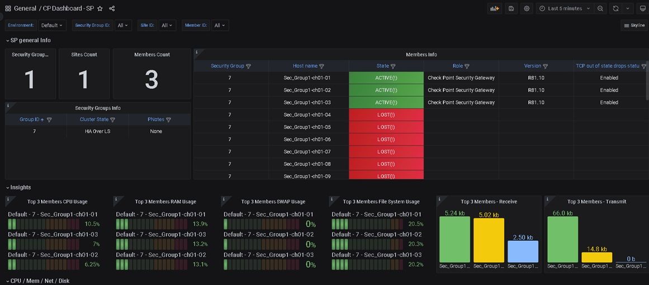Sort by Version column header
The width and height of the screenshot is (649, 285).
(532, 66)
